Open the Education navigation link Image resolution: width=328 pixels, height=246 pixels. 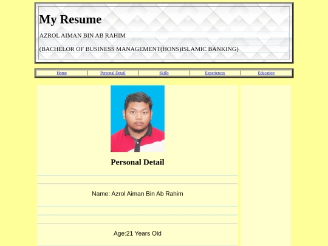266,73
